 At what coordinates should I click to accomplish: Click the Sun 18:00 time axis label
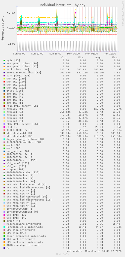pos(55,54)
